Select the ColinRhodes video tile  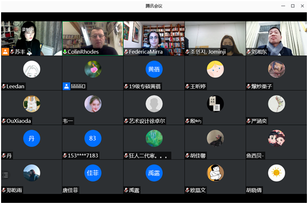tap(93, 38)
